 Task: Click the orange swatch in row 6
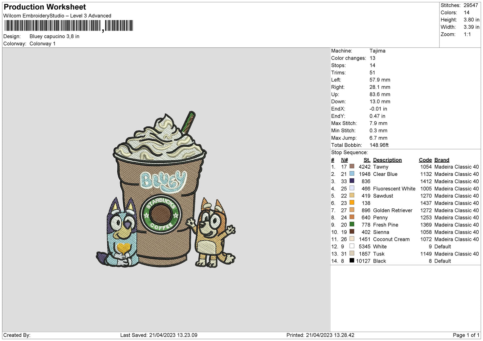coord(352,203)
